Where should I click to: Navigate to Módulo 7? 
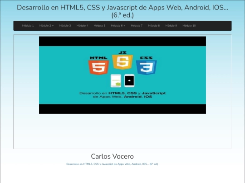point(137,26)
